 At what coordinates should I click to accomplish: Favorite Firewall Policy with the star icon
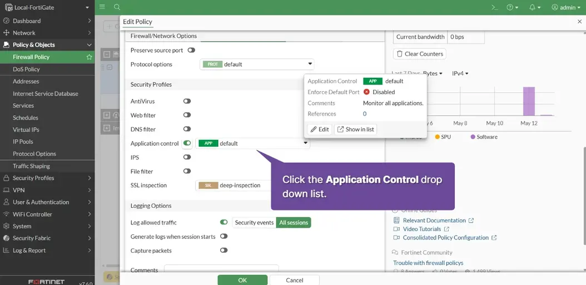pyautogui.click(x=89, y=57)
